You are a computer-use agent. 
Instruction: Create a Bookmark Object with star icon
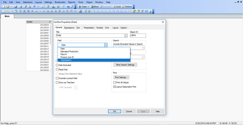pyautogui.click(x=64, y=11)
